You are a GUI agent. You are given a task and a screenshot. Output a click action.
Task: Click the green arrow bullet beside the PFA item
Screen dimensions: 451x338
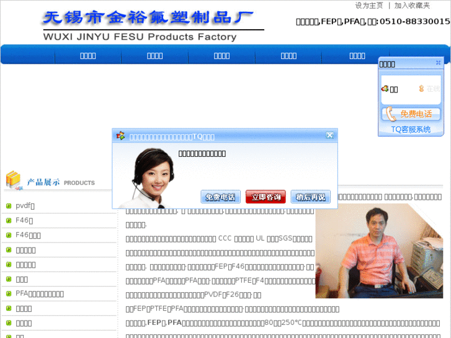9,294
